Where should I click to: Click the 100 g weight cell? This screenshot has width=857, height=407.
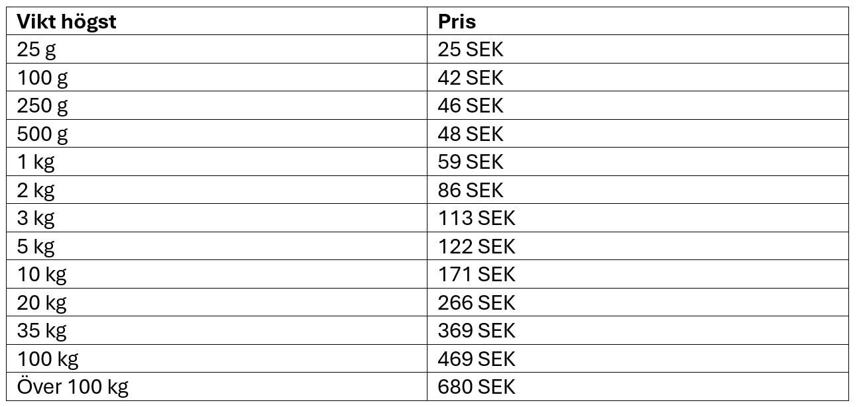click(x=42, y=78)
